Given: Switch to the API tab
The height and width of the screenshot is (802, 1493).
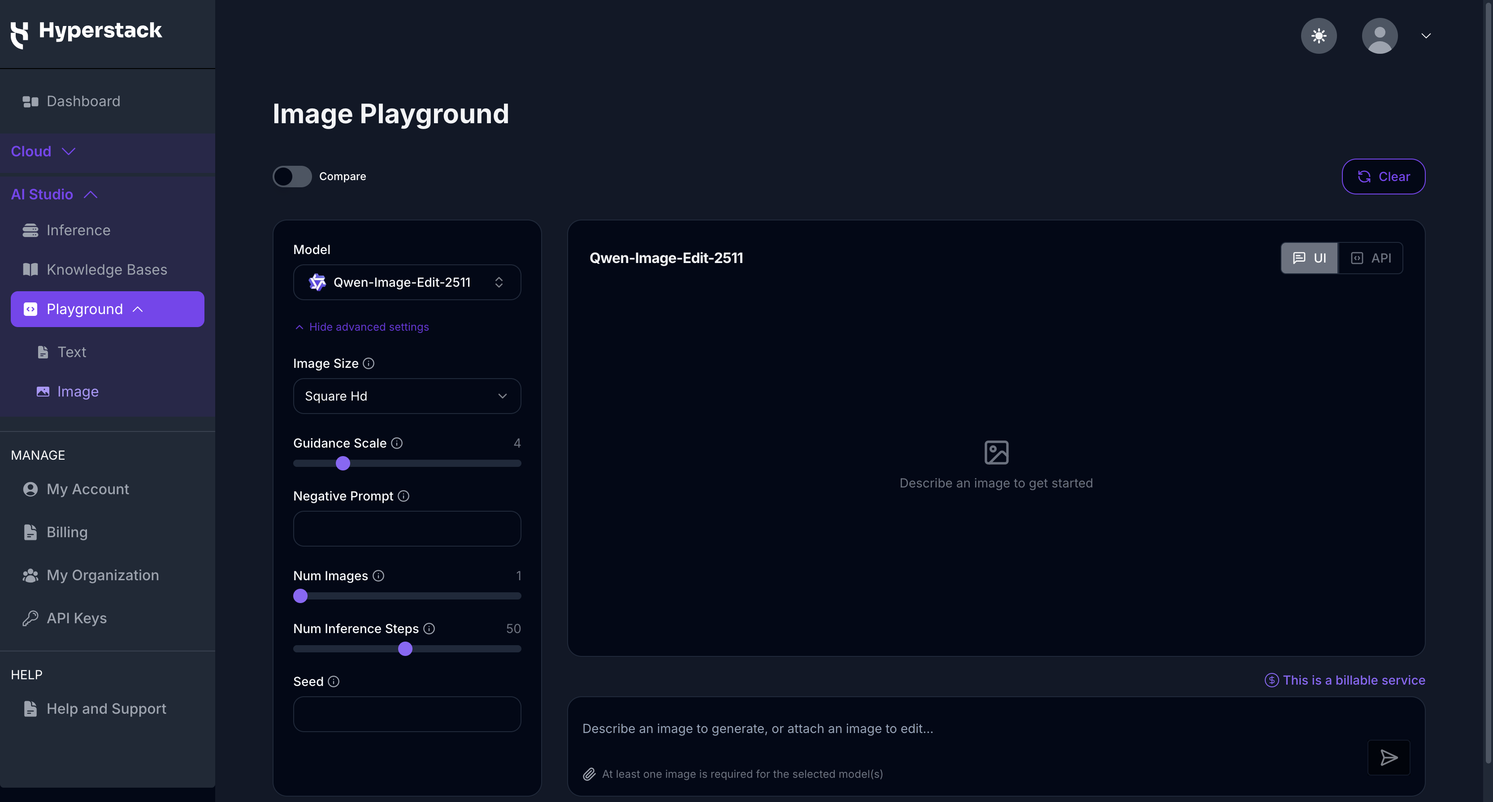Looking at the screenshot, I should pyautogui.click(x=1371, y=258).
